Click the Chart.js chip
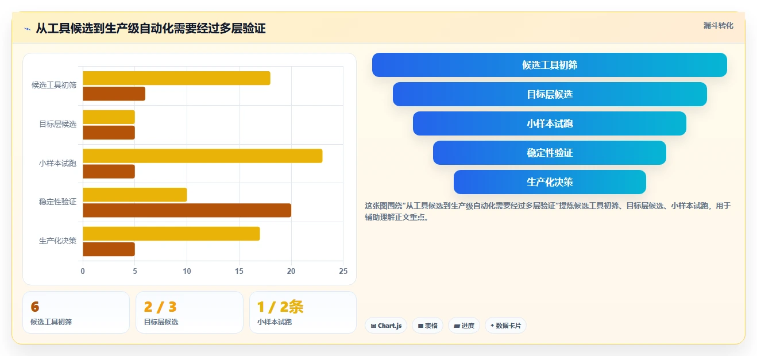Screen dimensions: 757x356 click(x=386, y=326)
